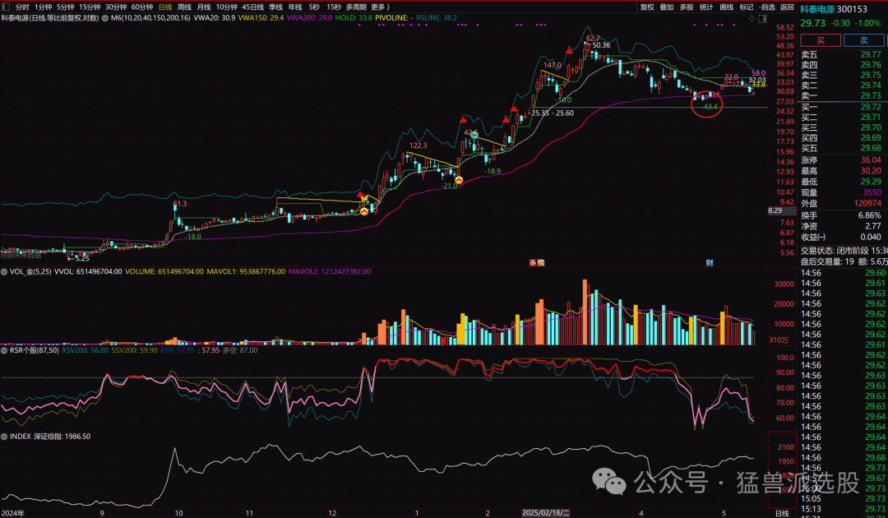Click the red 买 buy button
The image size is (888, 518).
821,40
